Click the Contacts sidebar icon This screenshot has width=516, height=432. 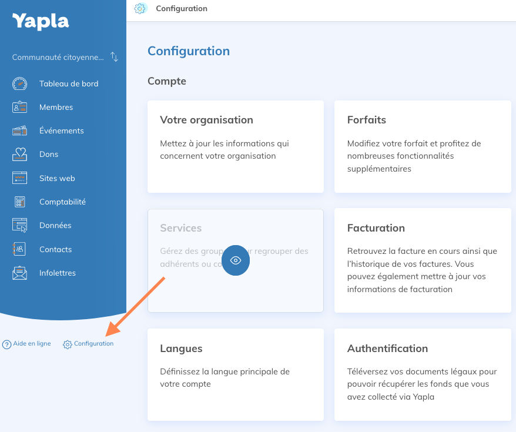point(19,249)
